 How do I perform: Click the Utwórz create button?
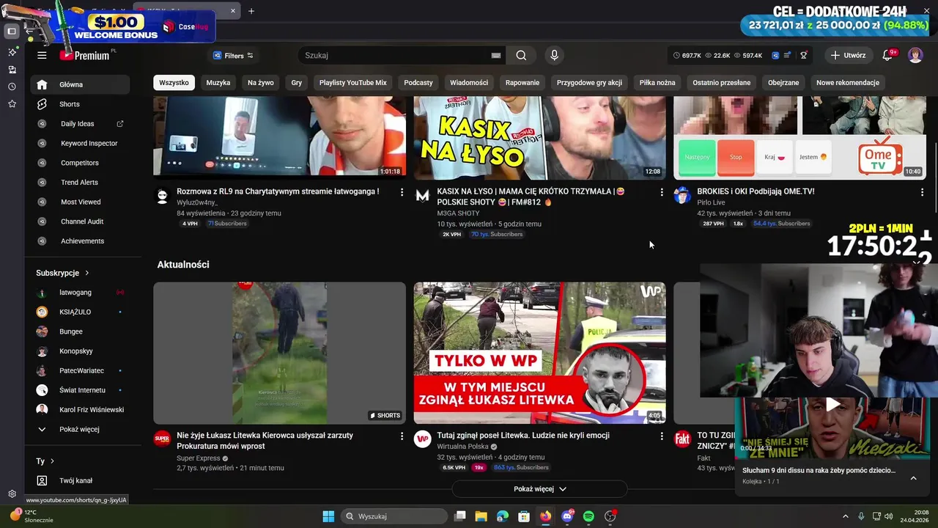click(x=849, y=55)
